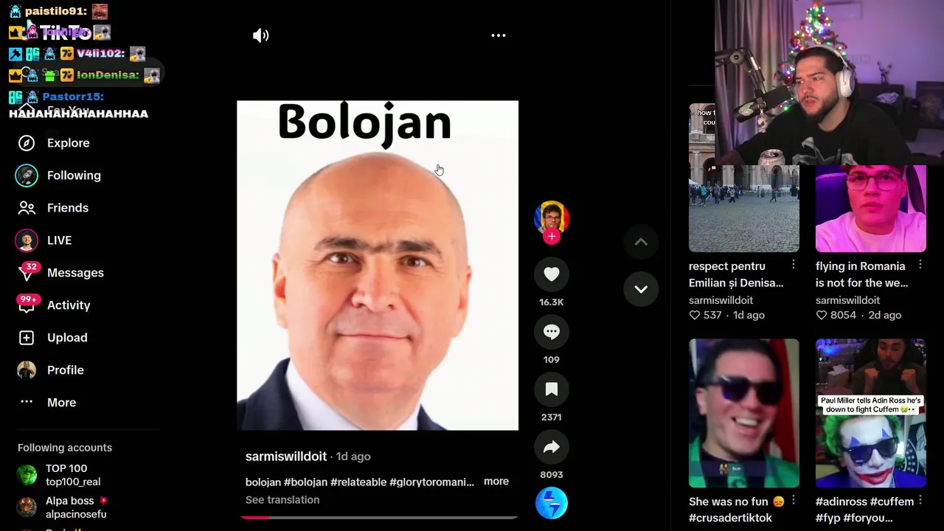Click the Messages icon with 32 badge

[27, 272]
